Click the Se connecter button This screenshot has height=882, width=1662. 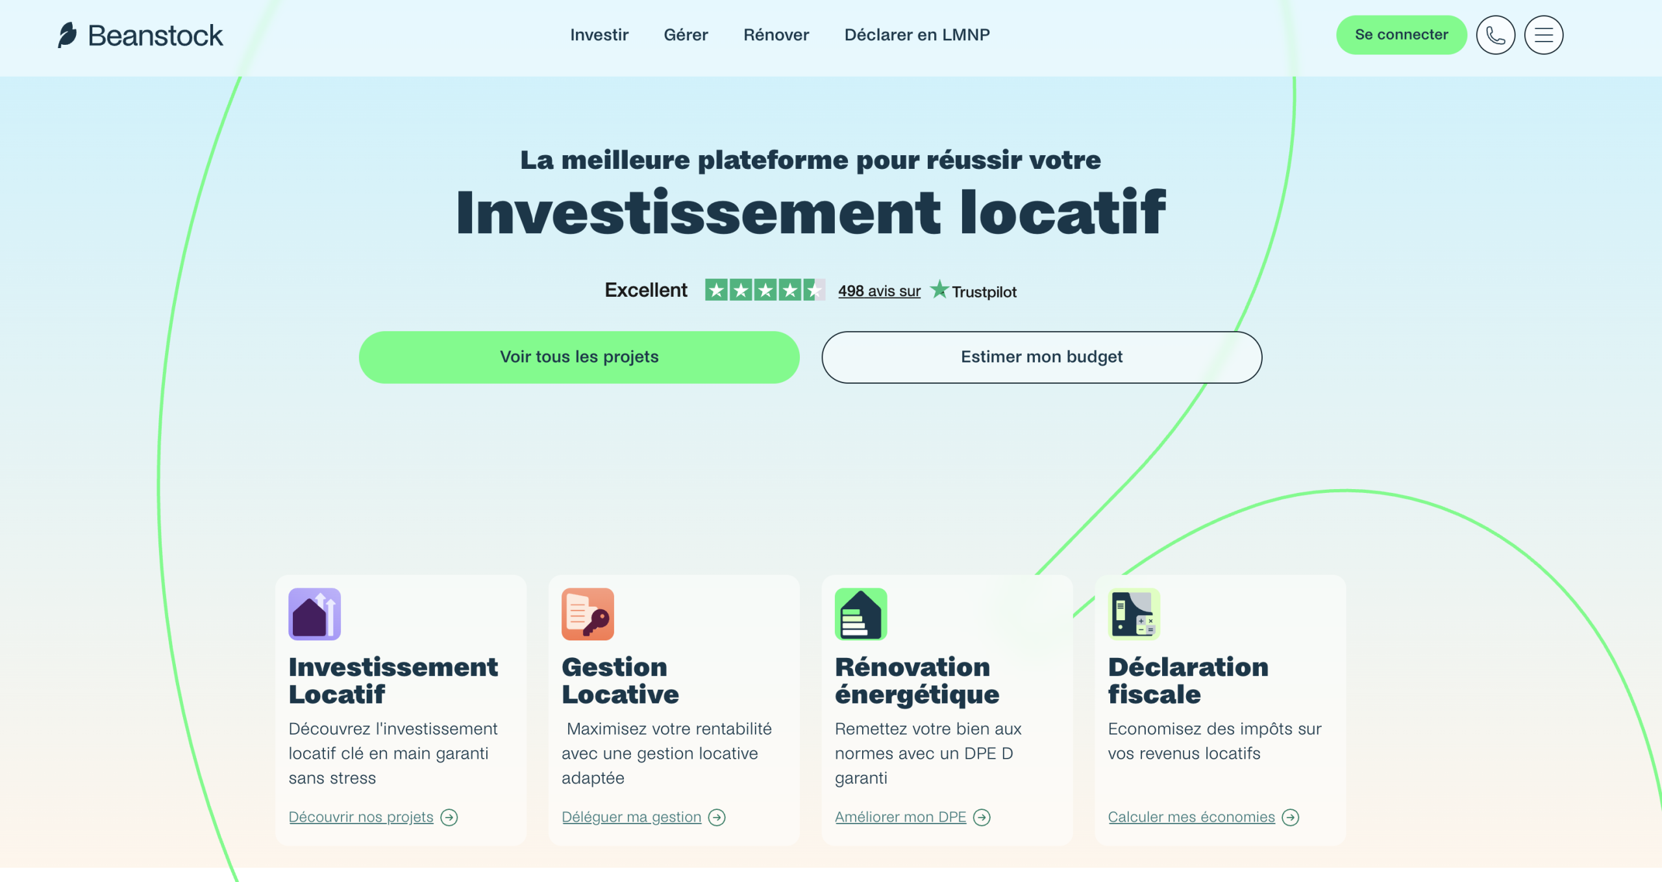tap(1401, 35)
